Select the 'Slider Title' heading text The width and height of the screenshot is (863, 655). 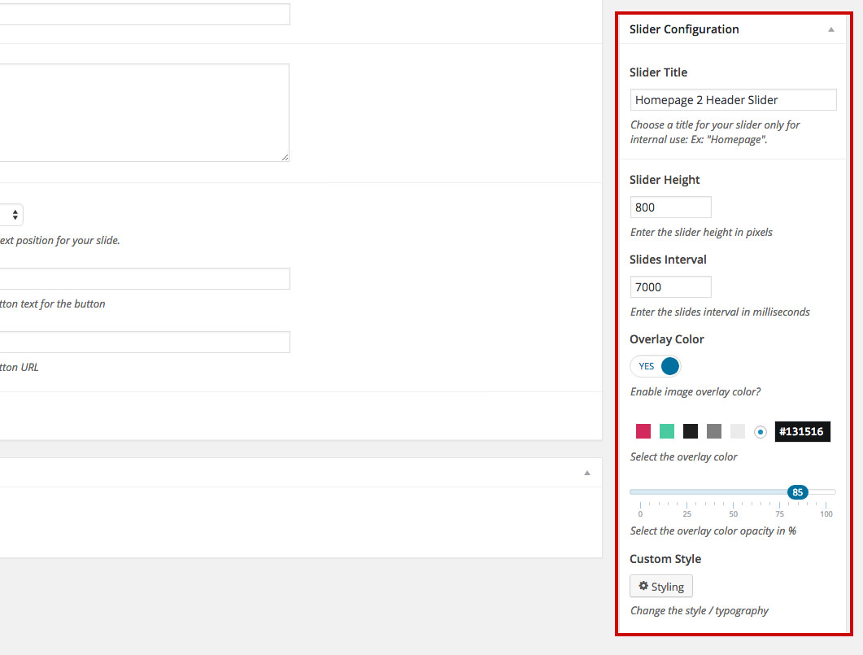pyautogui.click(x=658, y=72)
